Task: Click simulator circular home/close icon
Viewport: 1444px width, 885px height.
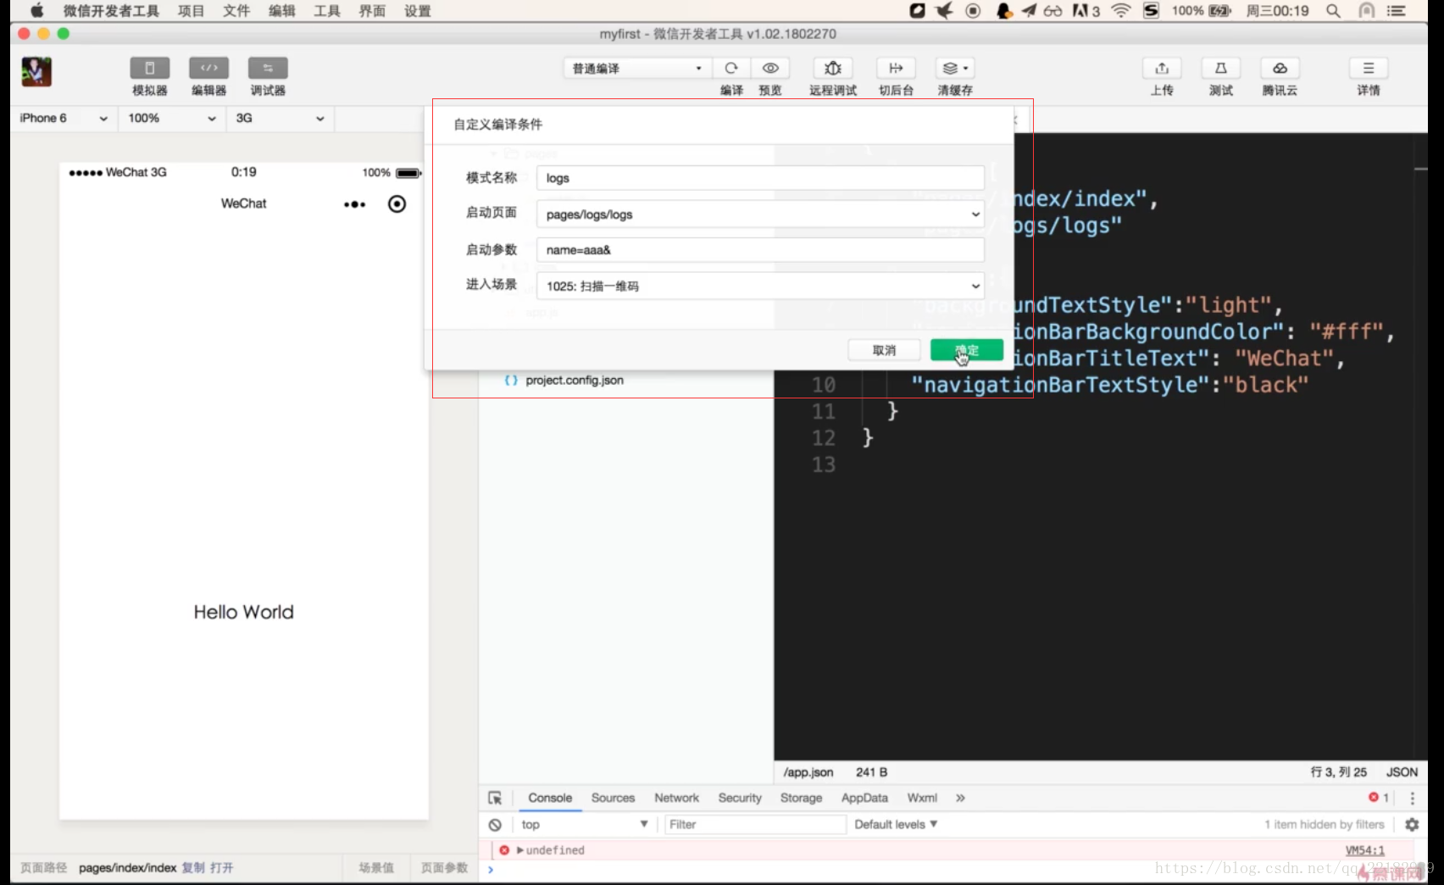Action: click(x=397, y=204)
